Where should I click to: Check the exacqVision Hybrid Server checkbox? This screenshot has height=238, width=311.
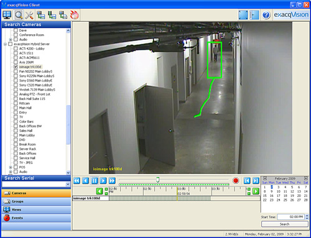pyautogui.click(x=10, y=44)
